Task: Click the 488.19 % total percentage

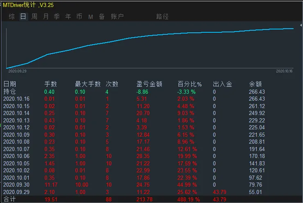Action: 188,199
